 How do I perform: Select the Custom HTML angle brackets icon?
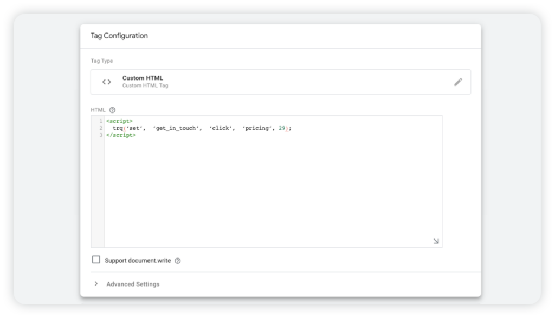(106, 81)
